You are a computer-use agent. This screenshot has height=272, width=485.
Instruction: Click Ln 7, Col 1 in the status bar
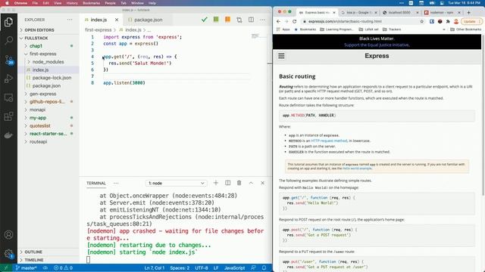154,267
